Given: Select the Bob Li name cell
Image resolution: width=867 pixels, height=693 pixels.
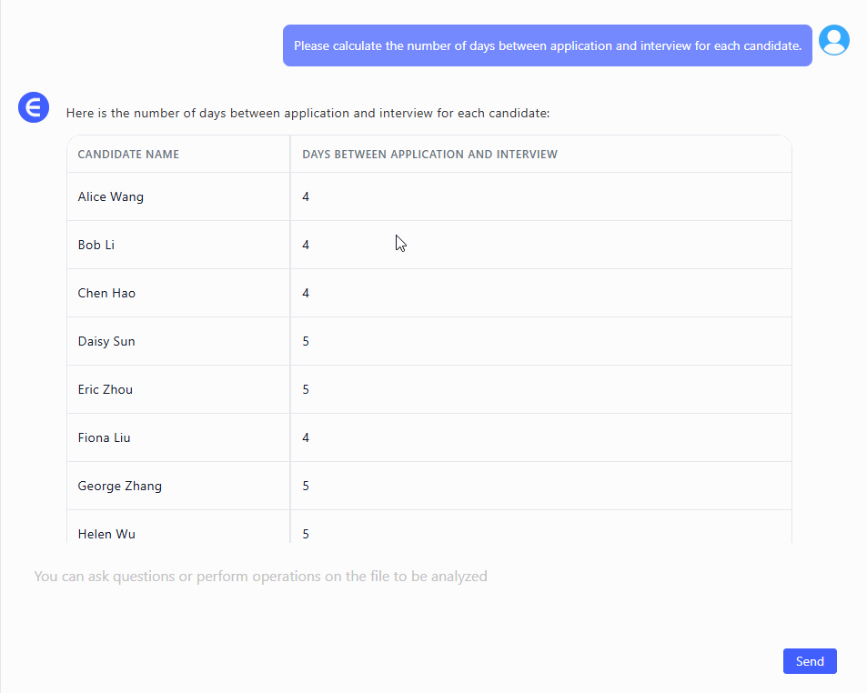Looking at the screenshot, I should (x=96, y=246).
